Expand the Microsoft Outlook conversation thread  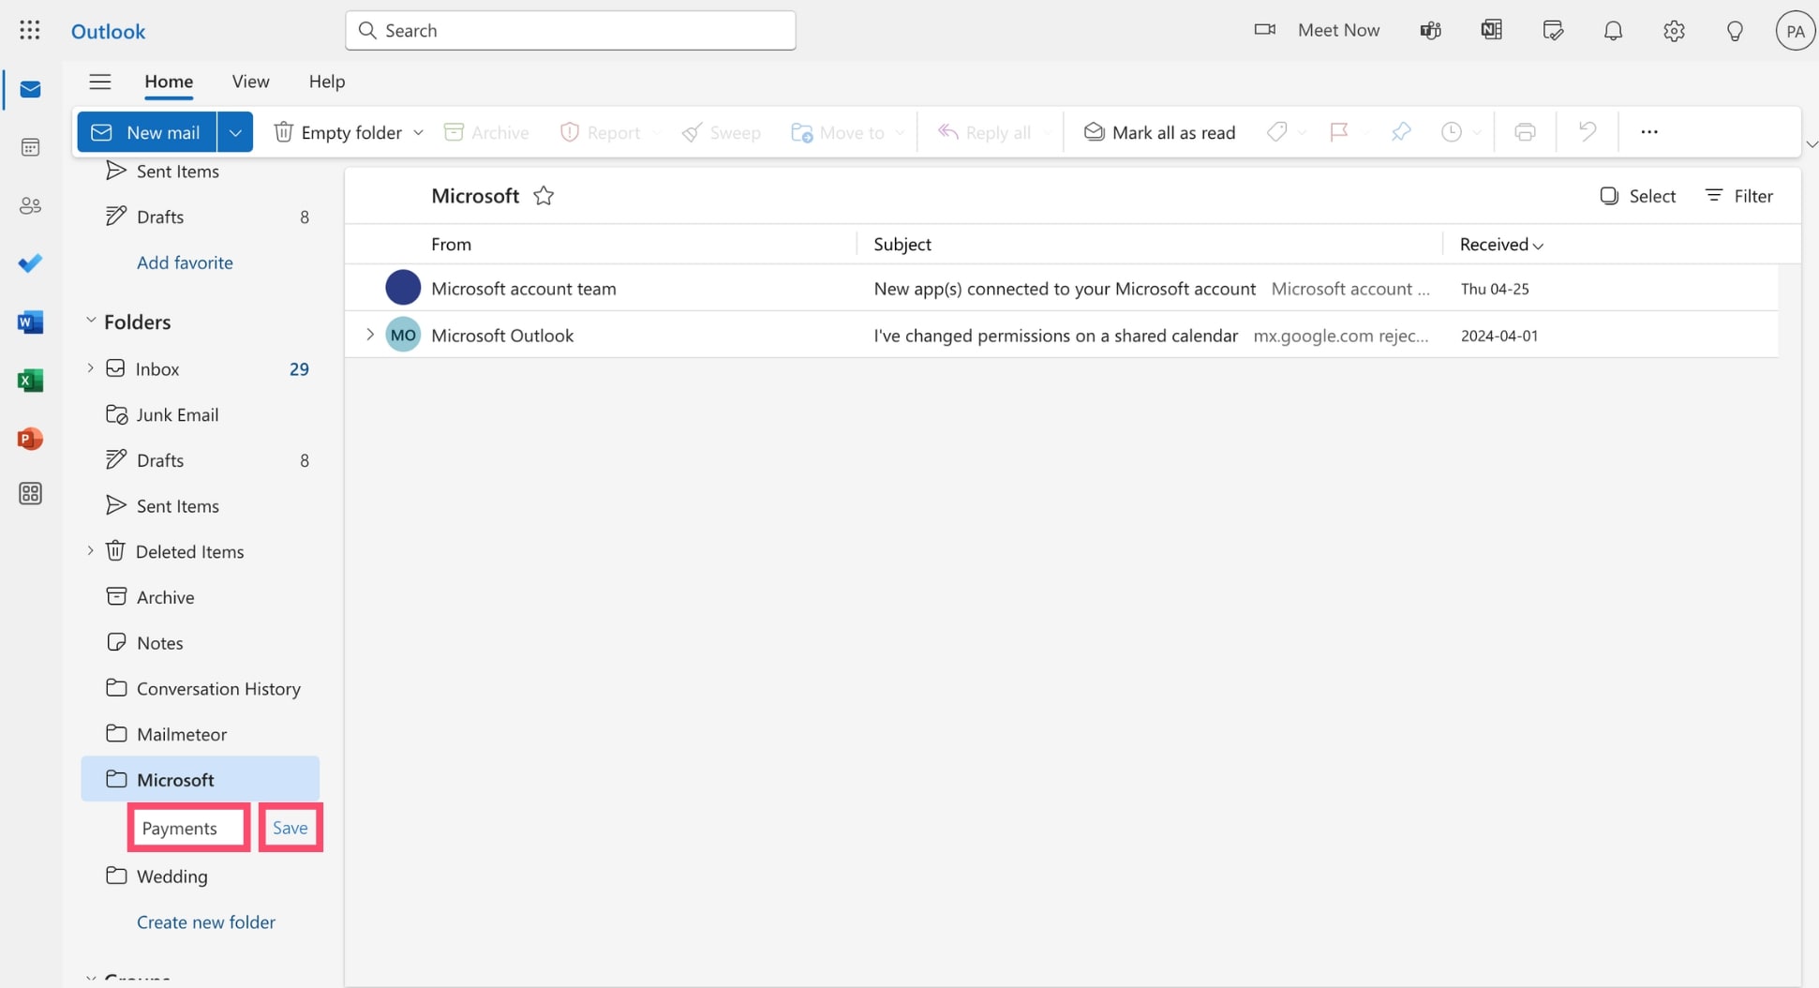point(370,335)
